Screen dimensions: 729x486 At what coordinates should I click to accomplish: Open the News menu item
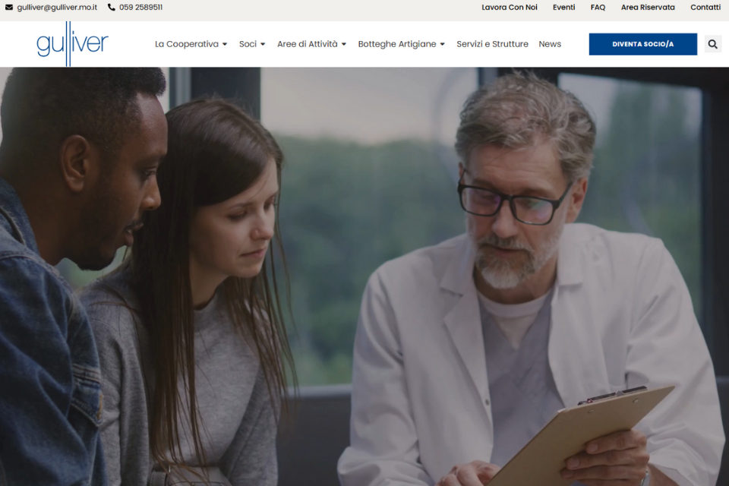(x=550, y=44)
